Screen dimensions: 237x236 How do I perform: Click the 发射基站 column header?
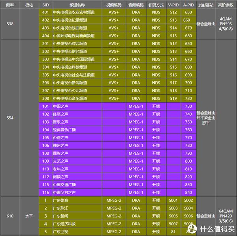click(206, 5)
